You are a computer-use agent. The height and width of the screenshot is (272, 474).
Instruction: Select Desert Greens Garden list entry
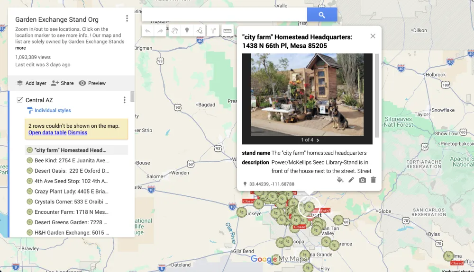(71, 222)
